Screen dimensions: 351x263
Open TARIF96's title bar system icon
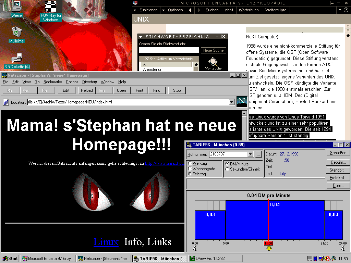189,145
